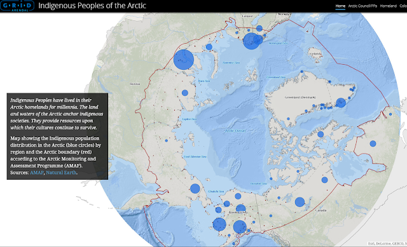Click the Indigenous Peoples of the Arctic title
Viewport: 407px width, 247px height.
92,6
